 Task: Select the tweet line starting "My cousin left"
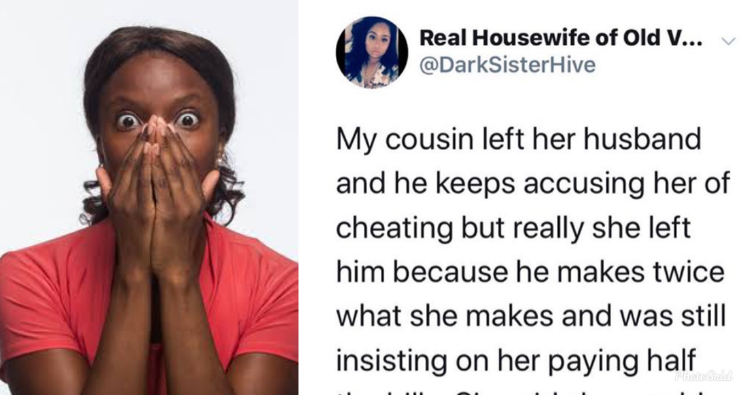click(519, 140)
